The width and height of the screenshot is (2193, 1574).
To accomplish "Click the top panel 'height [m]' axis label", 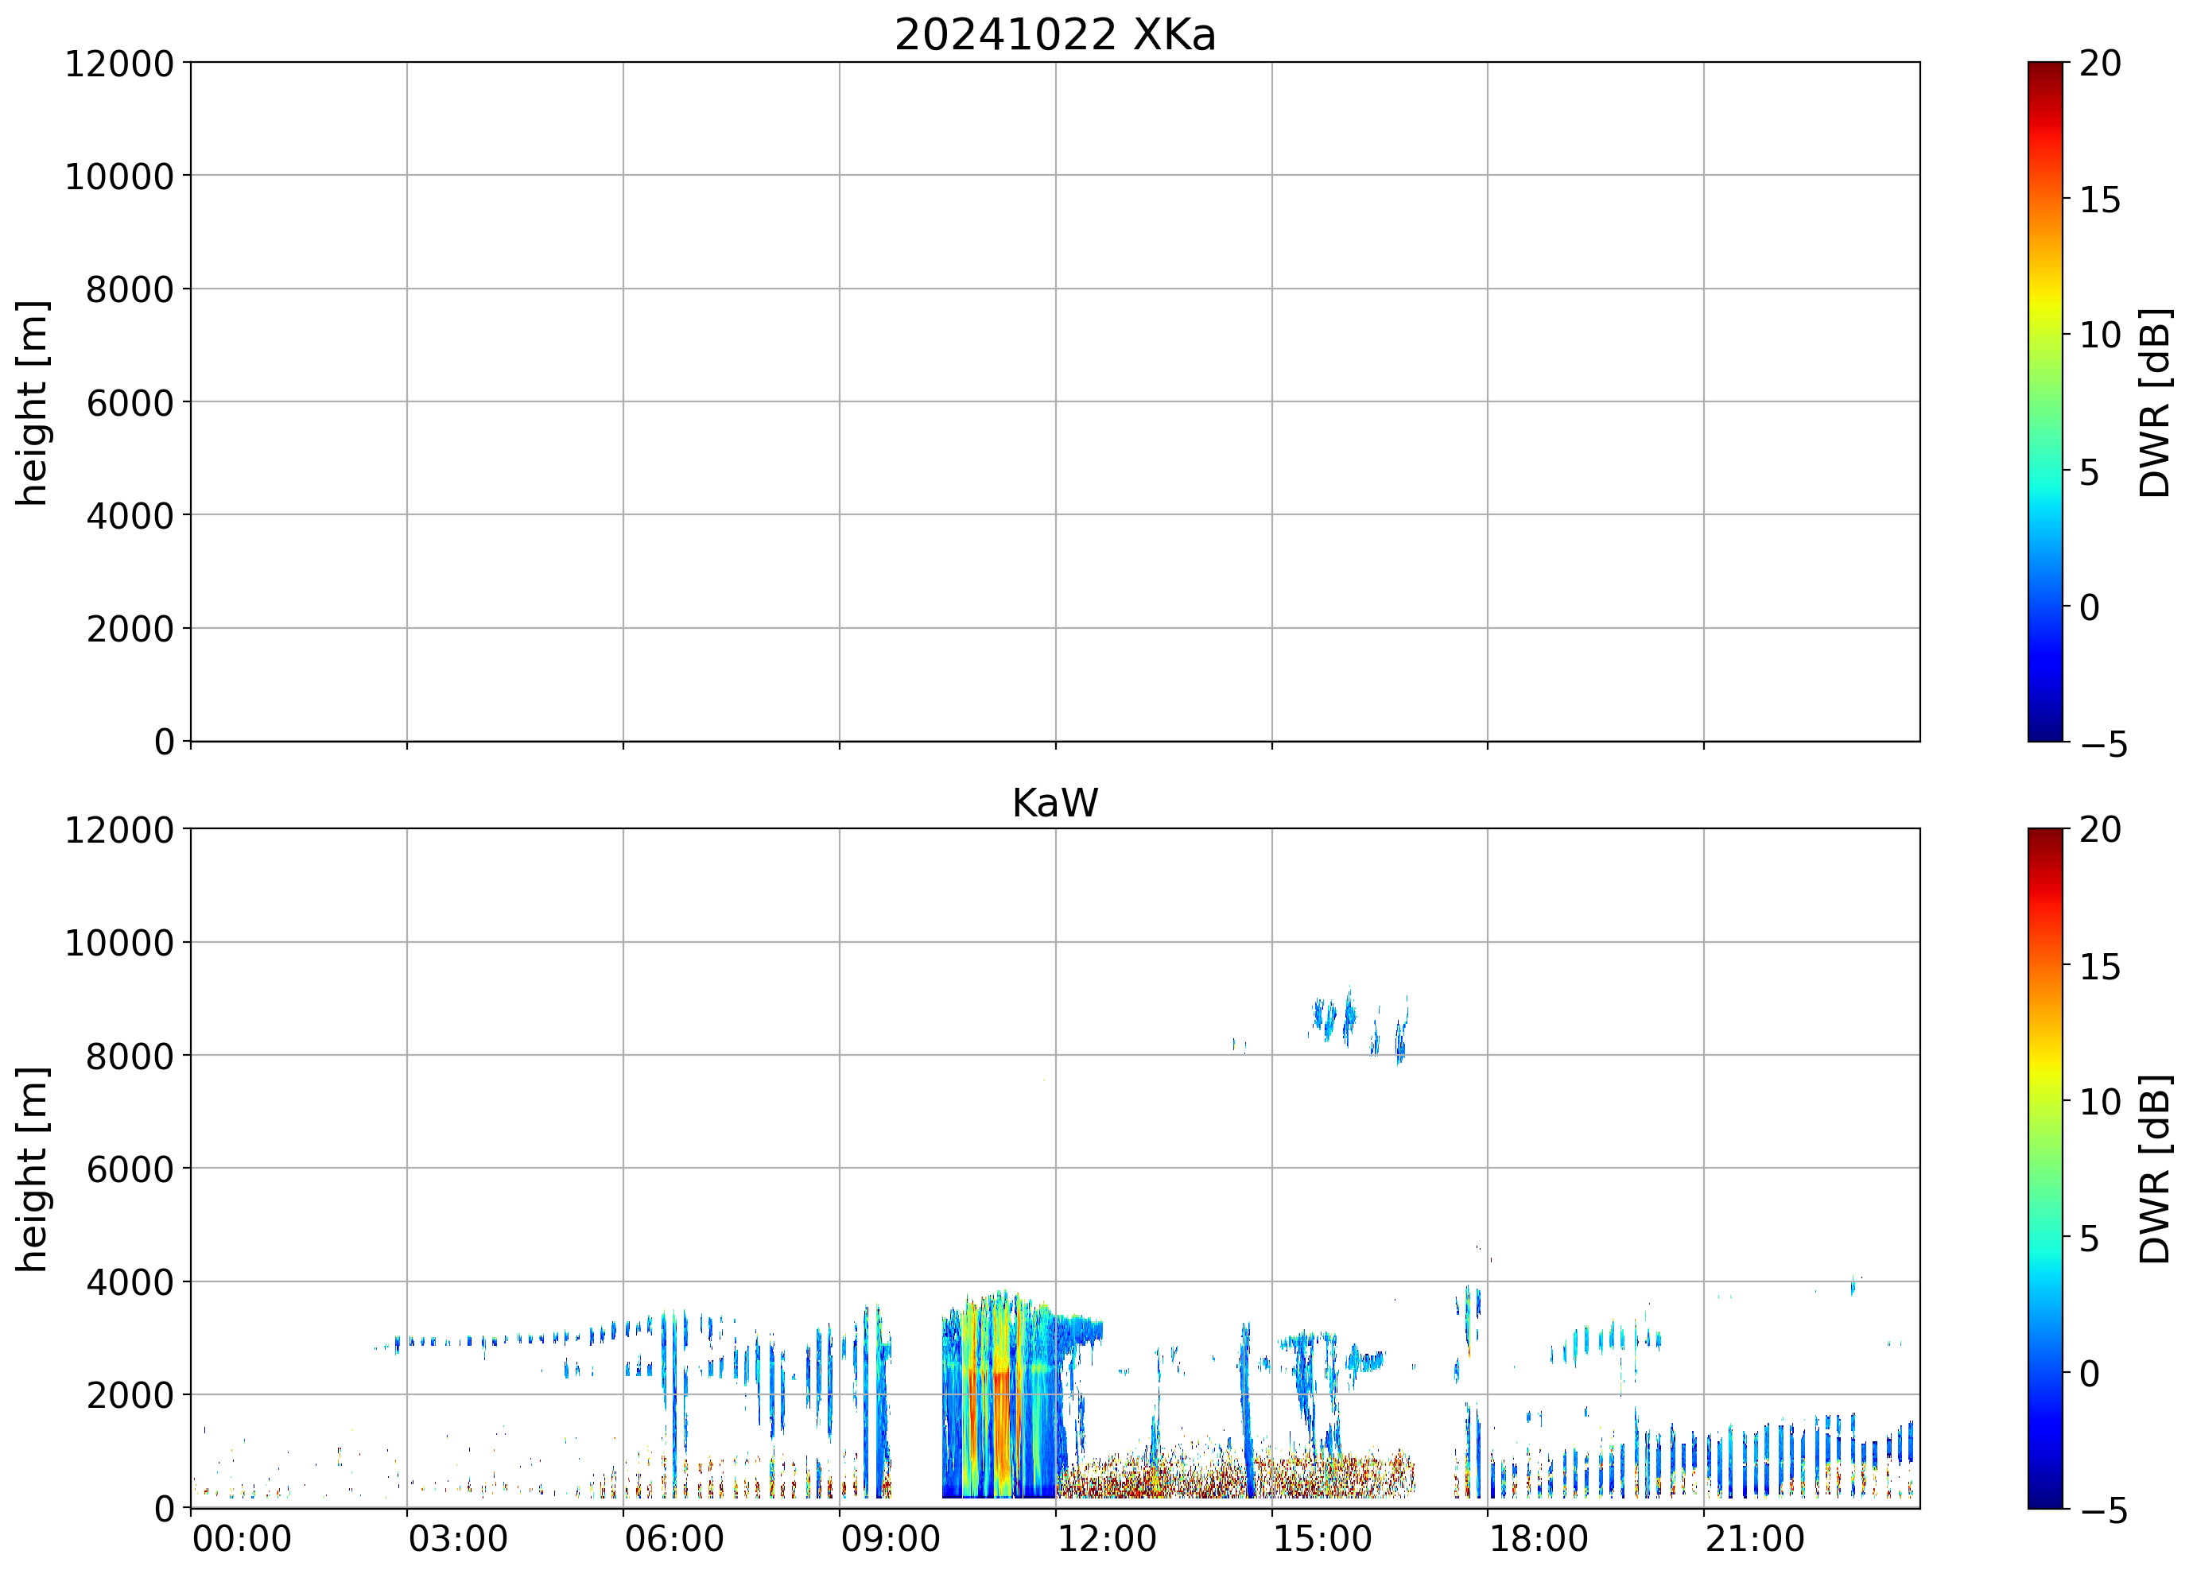I will (31, 403).
